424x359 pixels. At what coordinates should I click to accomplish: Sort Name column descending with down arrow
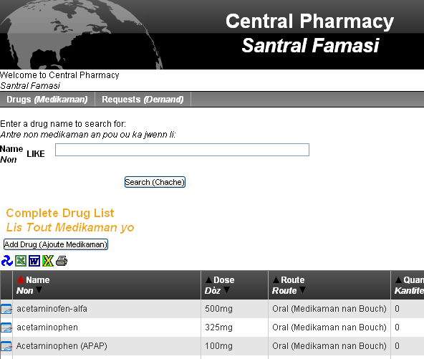pos(39,290)
